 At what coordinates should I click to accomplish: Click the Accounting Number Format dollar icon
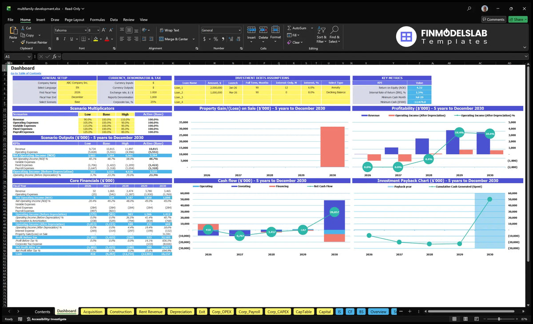click(x=204, y=39)
